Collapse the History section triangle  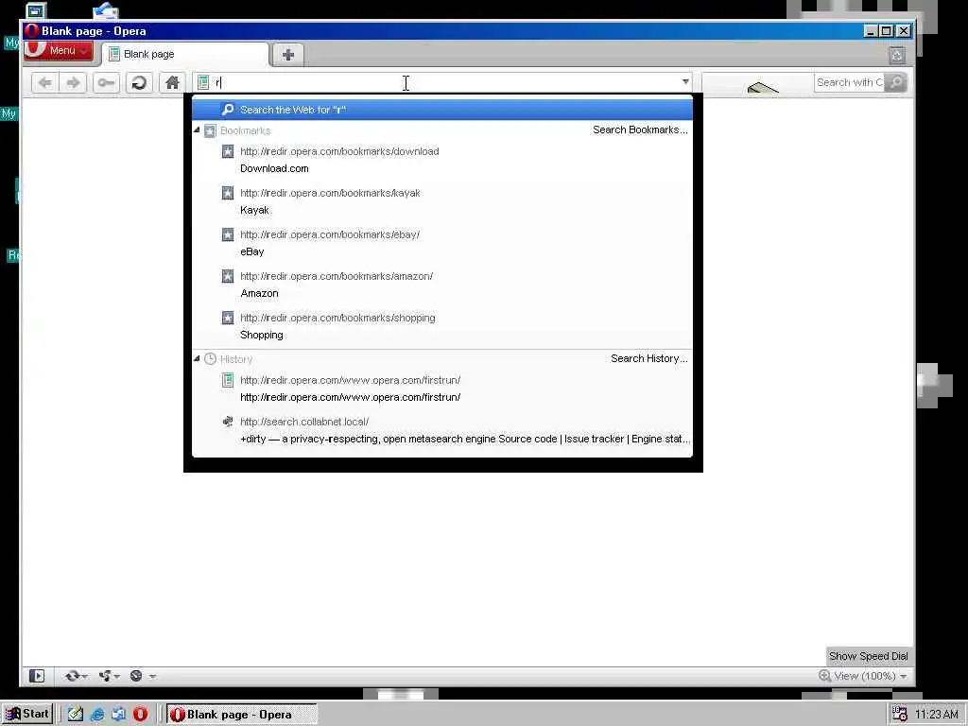197,358
